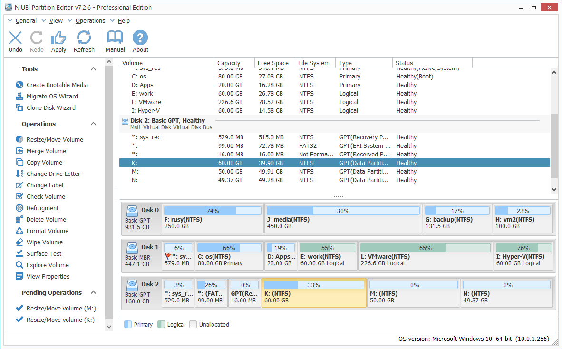
Task: Choose the Defragment operation
Action: [x=42, y=208]
